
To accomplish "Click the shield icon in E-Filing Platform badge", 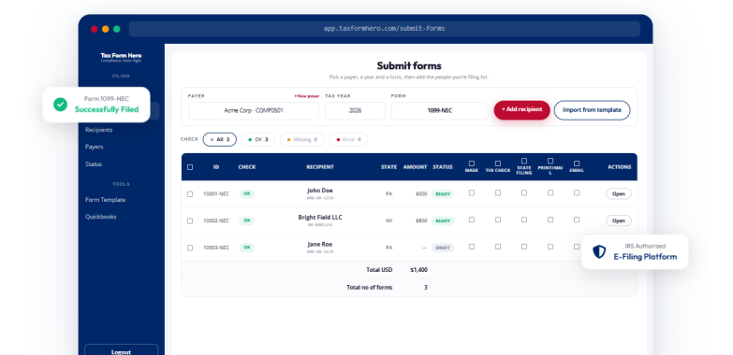I will [599, 252].
